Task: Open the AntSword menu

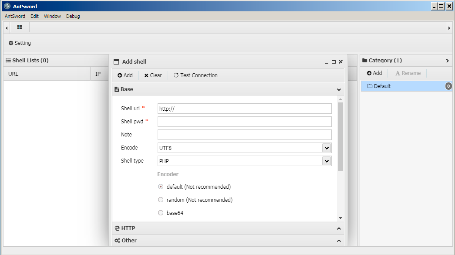Action: tap(15, 16)
